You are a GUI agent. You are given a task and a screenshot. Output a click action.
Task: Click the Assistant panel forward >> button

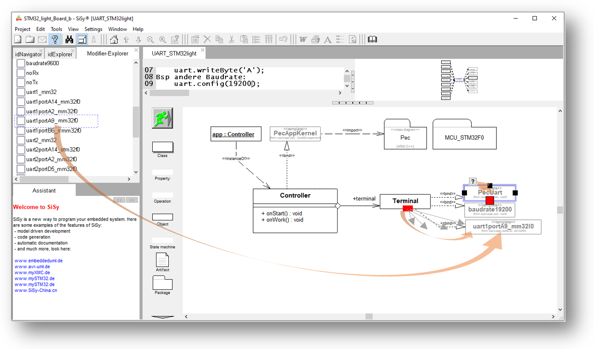point(131,200)
